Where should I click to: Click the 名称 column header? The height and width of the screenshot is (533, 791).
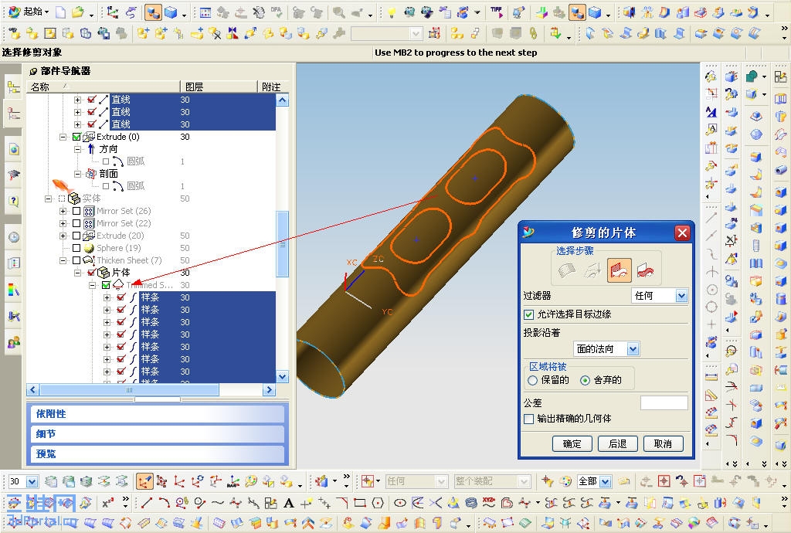[104, 87]
